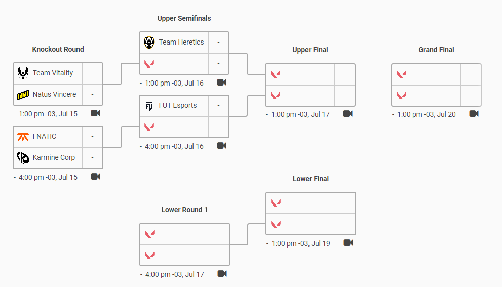Open video for Grand Final Jul 20 match
The width and height of the screenshot is (502, 287).
(474, 114)
